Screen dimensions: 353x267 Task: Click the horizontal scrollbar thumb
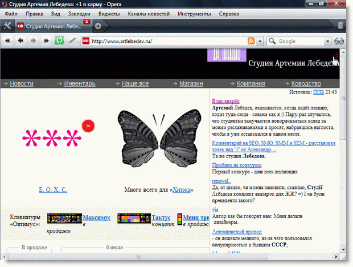click(138, 257)
